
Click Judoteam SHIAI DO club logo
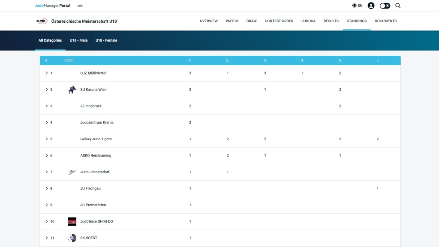(72, 221)
